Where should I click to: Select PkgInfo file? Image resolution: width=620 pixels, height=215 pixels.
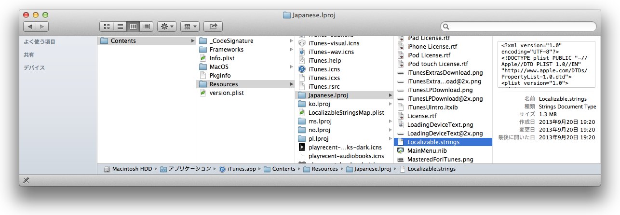[245, 76]
